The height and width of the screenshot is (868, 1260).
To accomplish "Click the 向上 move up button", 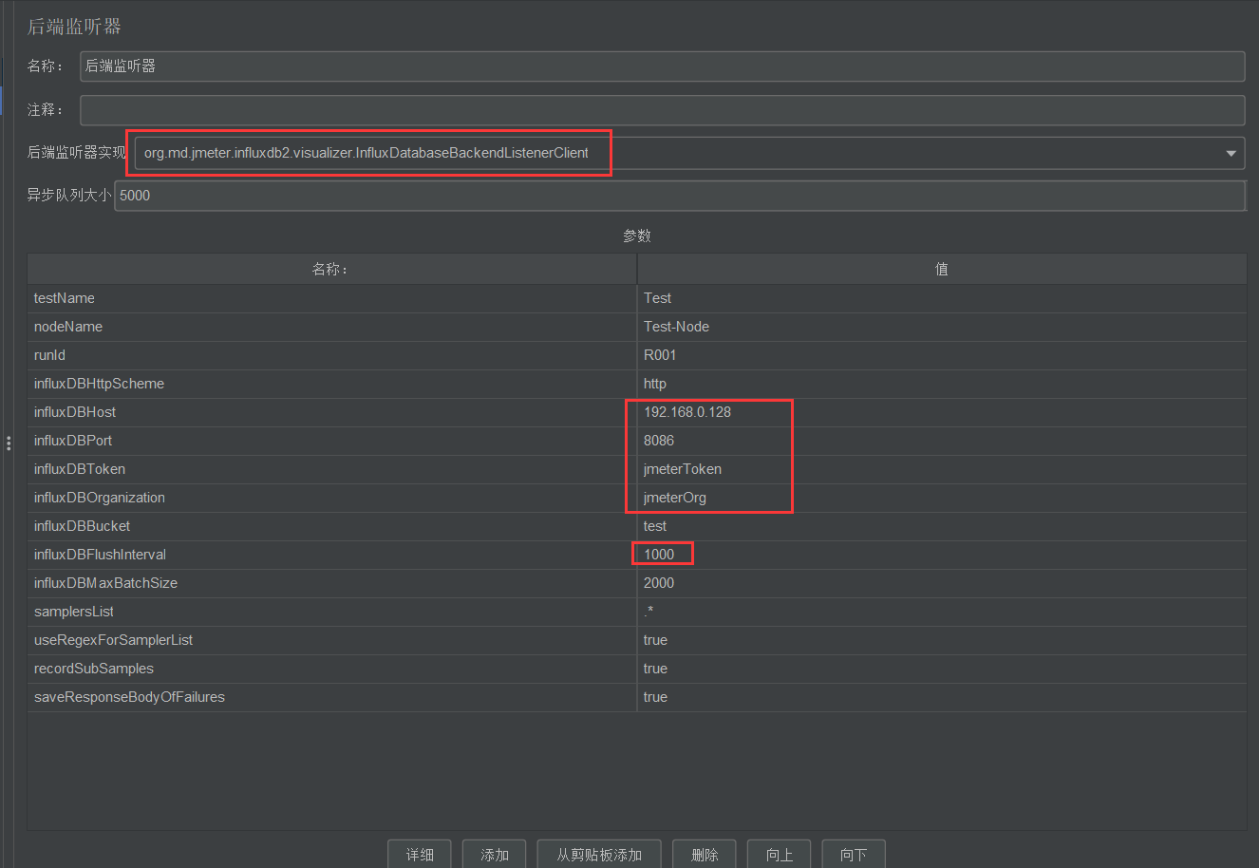I will pyautogui.click(x=780, y=855).
